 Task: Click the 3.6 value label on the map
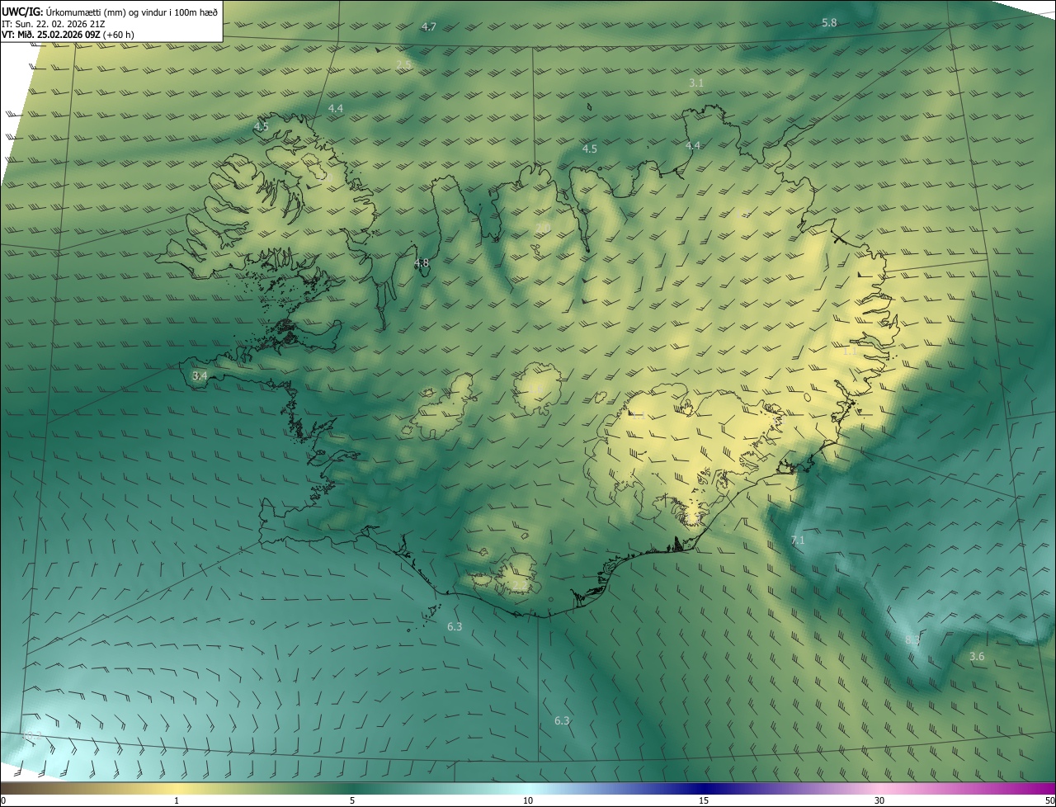click(977, 657)
